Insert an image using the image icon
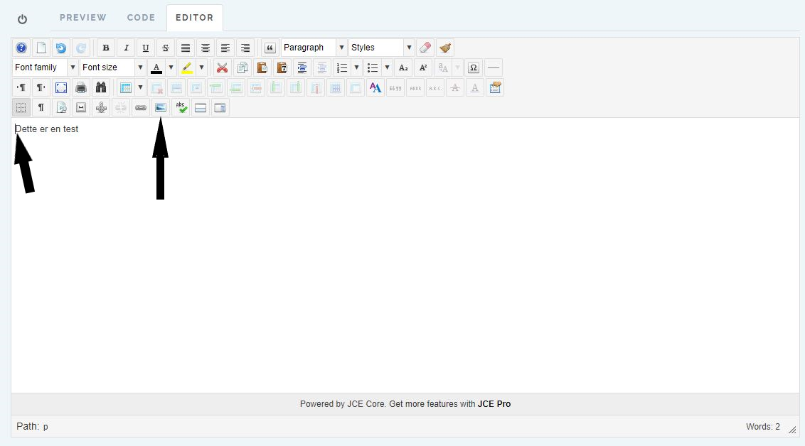 click(x=161, y=108)
